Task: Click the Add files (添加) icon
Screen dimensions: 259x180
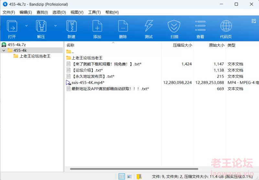Action: tap(97, 26)
